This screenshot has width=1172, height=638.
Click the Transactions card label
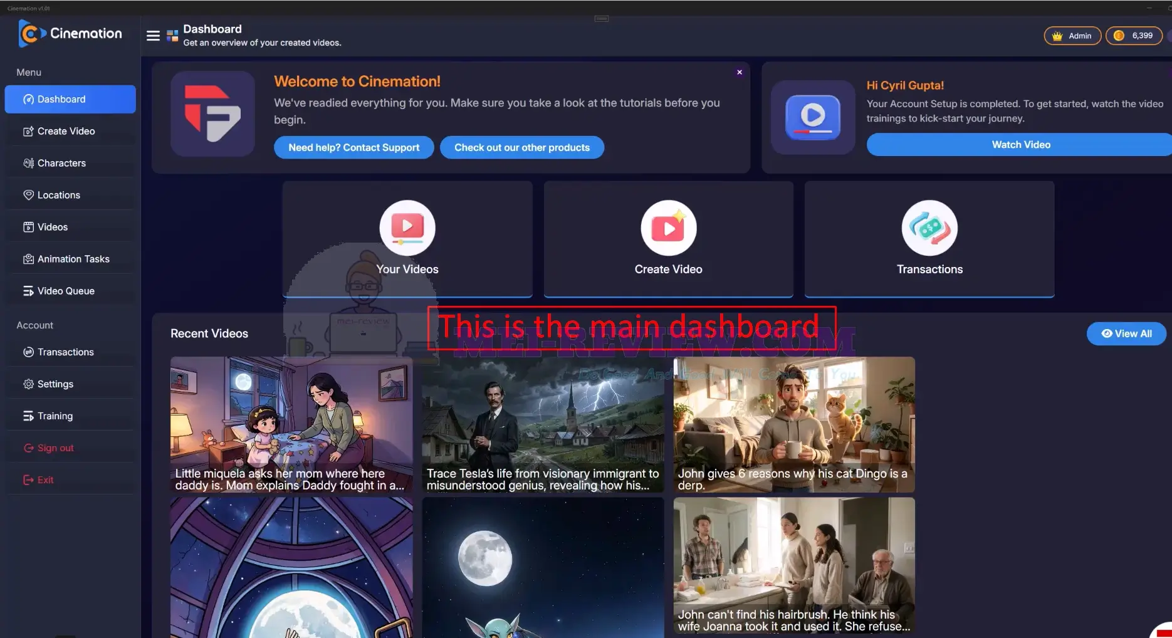coord(929,269)
